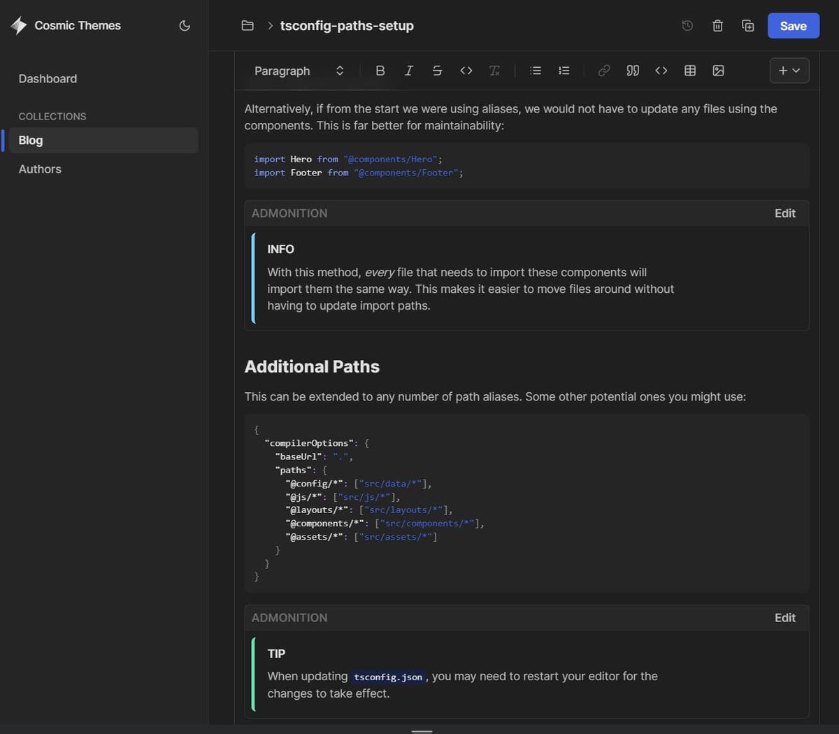Go to the Dashboard
Viewport: 839px width, 734px height.
click(48, 78)
